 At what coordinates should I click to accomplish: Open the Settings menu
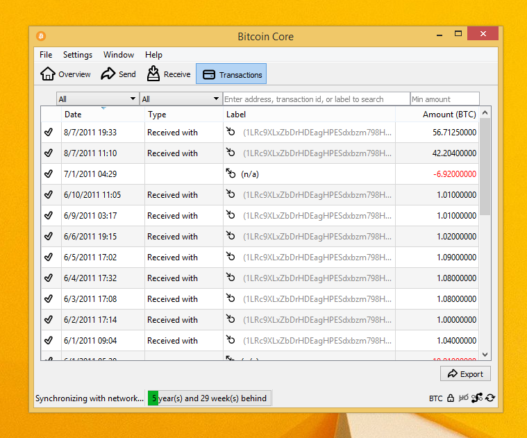[x=78, y=55]
